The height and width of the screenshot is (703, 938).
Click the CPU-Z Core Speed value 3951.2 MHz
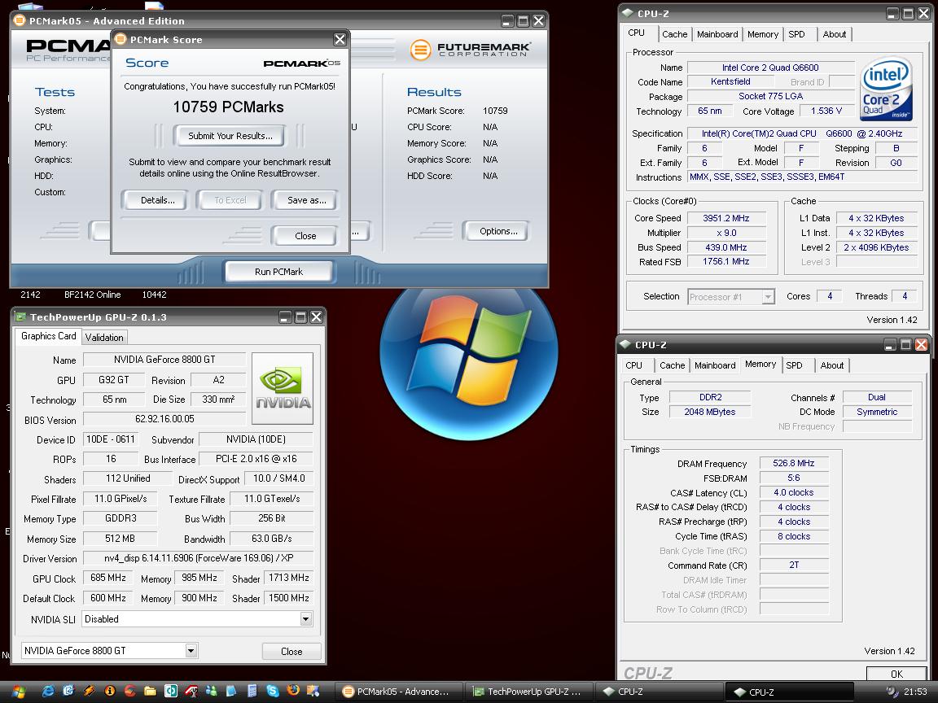pyautogui.click(x=726, y=218)
